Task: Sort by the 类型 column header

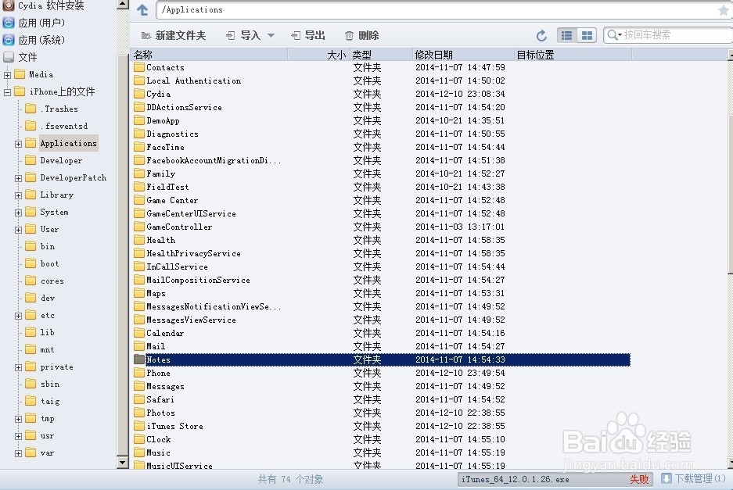Action: coord(381,55)
